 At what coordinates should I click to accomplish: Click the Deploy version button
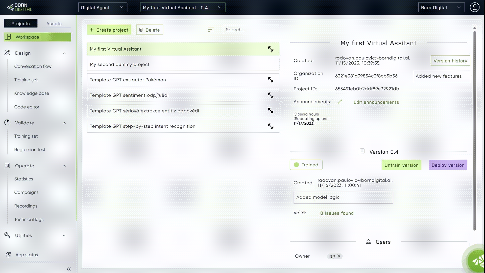448,165
